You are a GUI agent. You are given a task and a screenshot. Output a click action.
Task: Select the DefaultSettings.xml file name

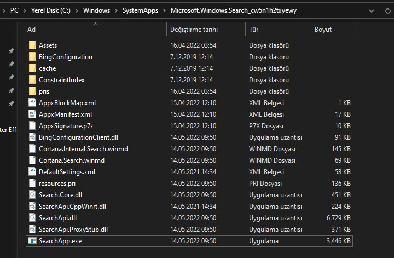67,172
